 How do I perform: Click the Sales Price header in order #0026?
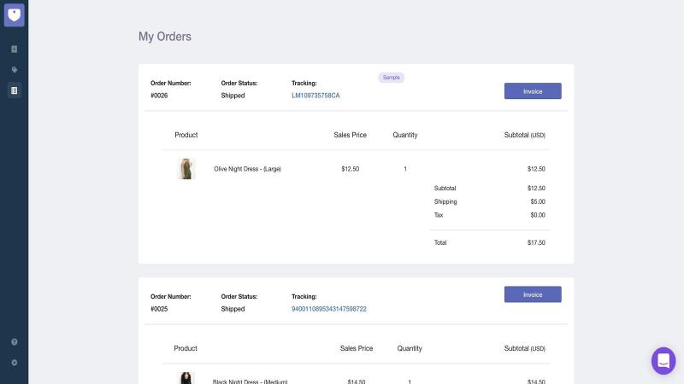tap(350, 135)
